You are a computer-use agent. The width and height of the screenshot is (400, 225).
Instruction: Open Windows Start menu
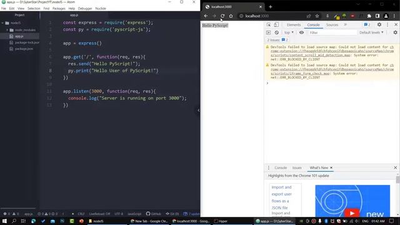tap(4, 221)
